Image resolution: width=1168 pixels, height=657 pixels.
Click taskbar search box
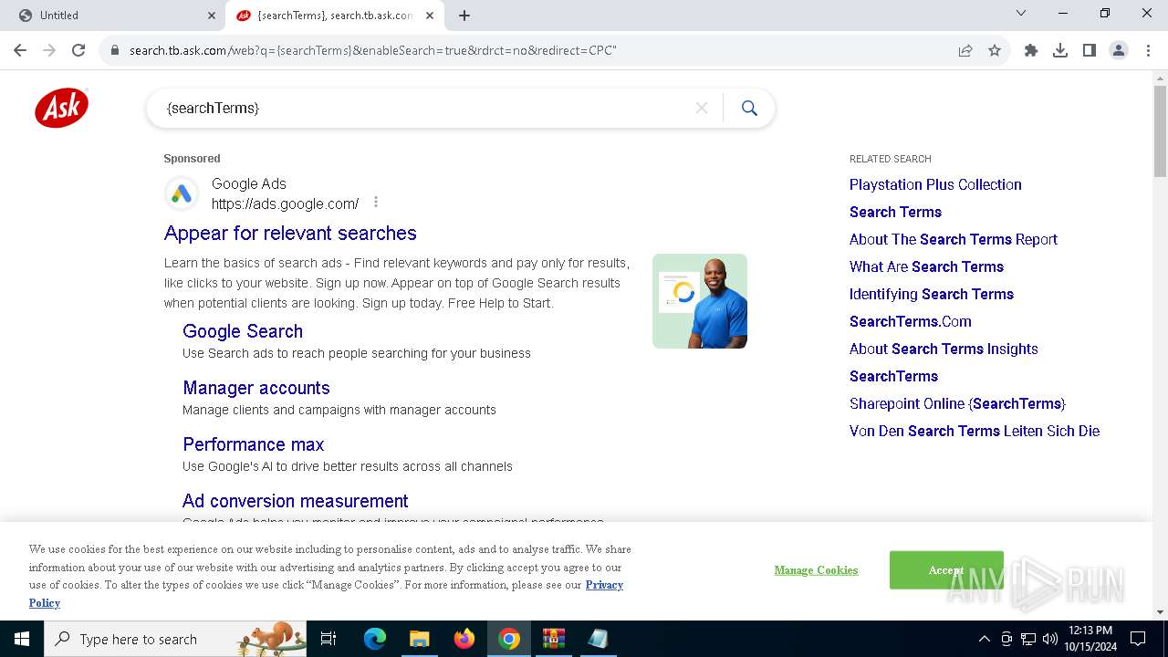click(176, 639)
